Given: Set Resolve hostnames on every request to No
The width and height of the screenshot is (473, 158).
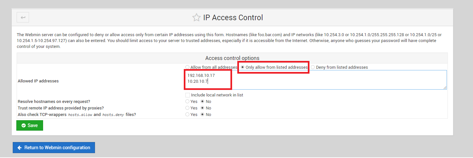Looking at the screenshot, I should coord(202,102).
